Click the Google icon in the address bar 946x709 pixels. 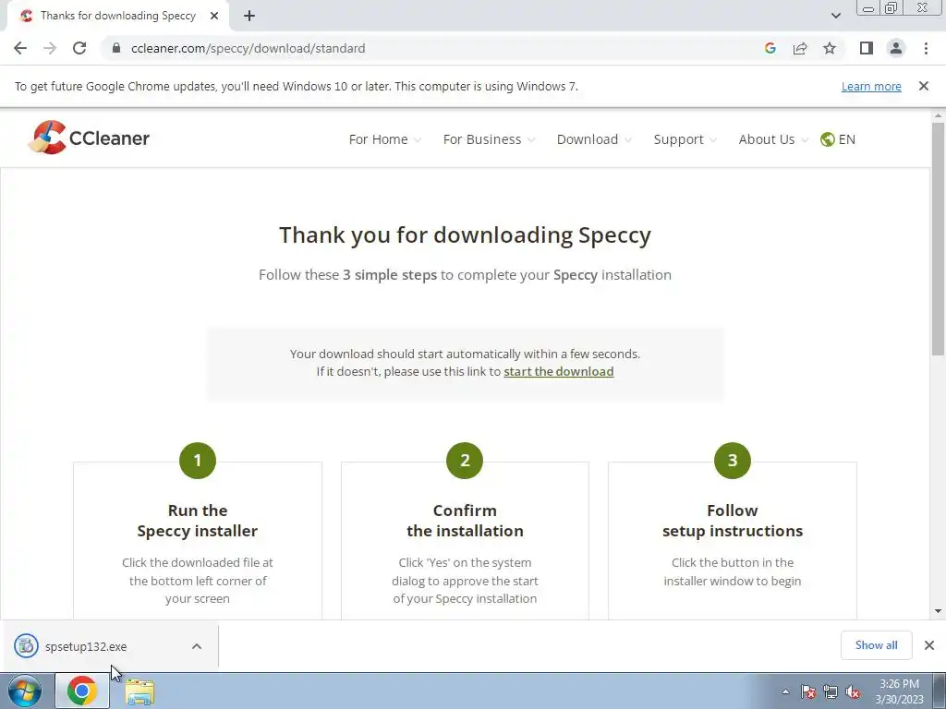point(770,48)
